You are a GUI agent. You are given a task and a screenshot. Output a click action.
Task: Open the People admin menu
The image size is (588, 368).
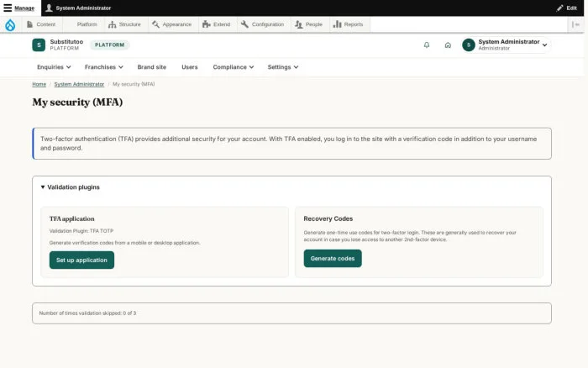(x=308, y=24)
